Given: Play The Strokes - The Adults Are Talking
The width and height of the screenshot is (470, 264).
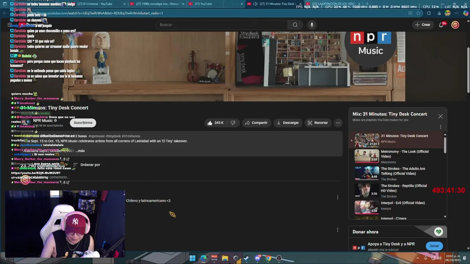Looking at the screenshot, I should (396, 173).
